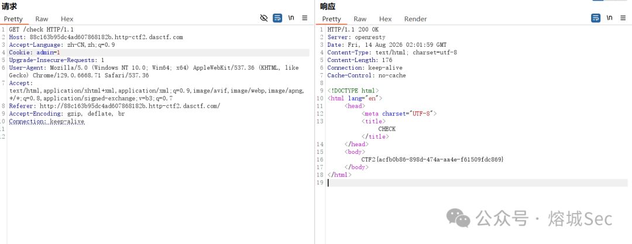Switch to the Hex tab in request panel
This screenshot has height=244, width=632.
point(67,19)
